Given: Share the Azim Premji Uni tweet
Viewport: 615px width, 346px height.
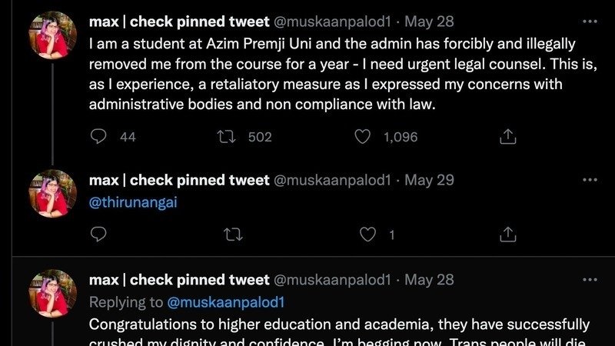Looking at the screenshot, I should [507, 137].
